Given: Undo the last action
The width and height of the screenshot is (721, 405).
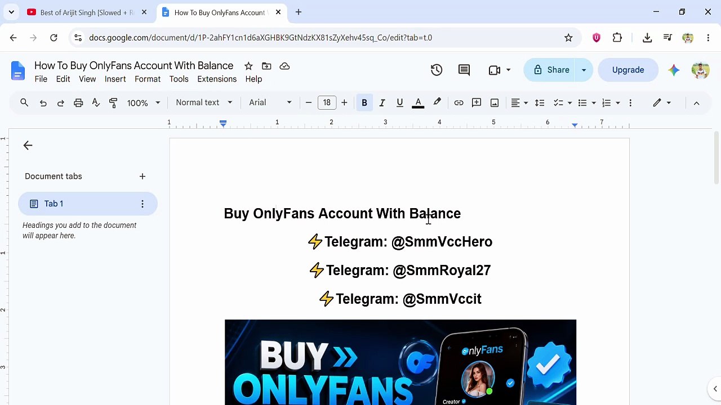Looking at the screenshot, I should point(43,102).
